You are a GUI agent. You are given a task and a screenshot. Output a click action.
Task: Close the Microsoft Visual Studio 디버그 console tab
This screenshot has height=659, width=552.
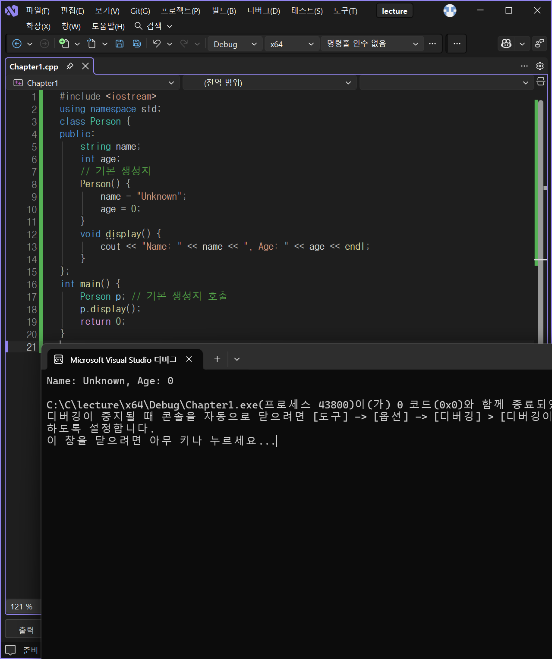189,359
